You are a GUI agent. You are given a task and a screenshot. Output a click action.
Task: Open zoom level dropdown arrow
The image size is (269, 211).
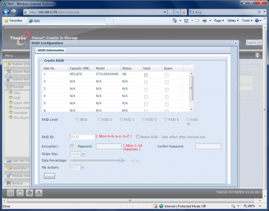260,206
